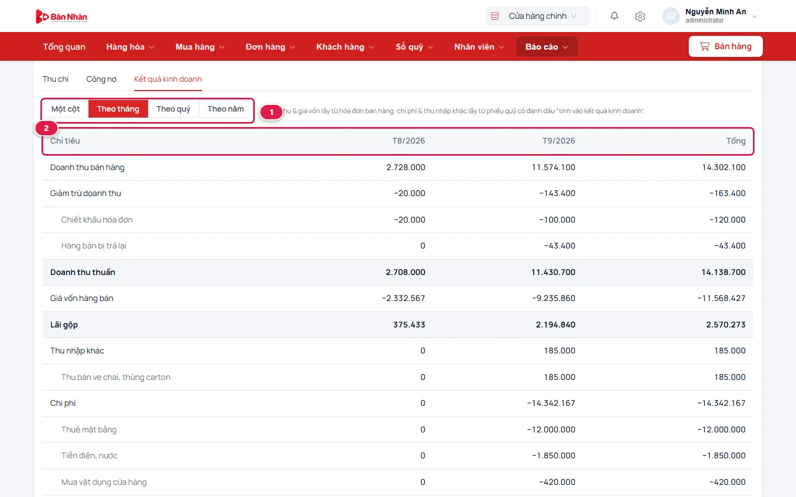Click the Thuê mặt bằng row label
The height and width of the screenshot is (497, 796).
pos(89,430)
